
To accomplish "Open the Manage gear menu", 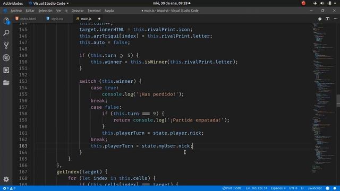I will [6, 179].
